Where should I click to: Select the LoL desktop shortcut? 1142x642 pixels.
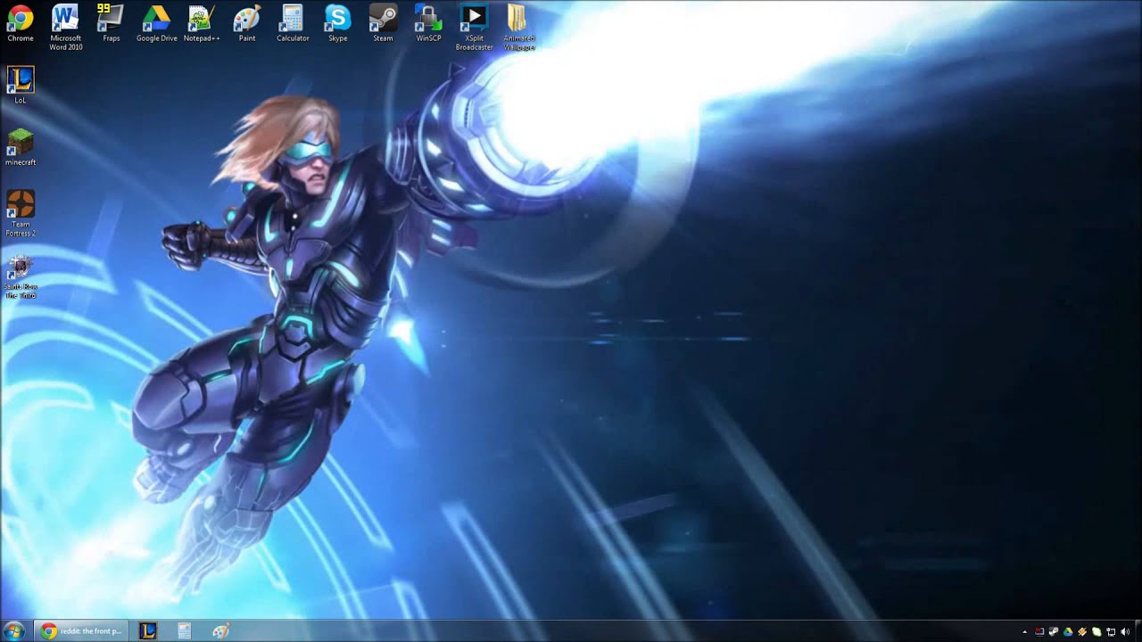tap(20, 85)
